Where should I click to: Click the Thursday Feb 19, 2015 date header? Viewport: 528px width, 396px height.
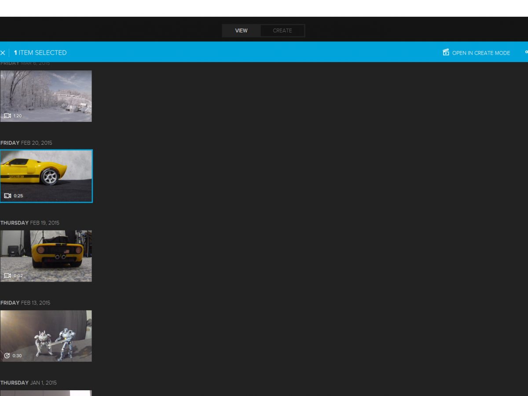click(29, 223)
